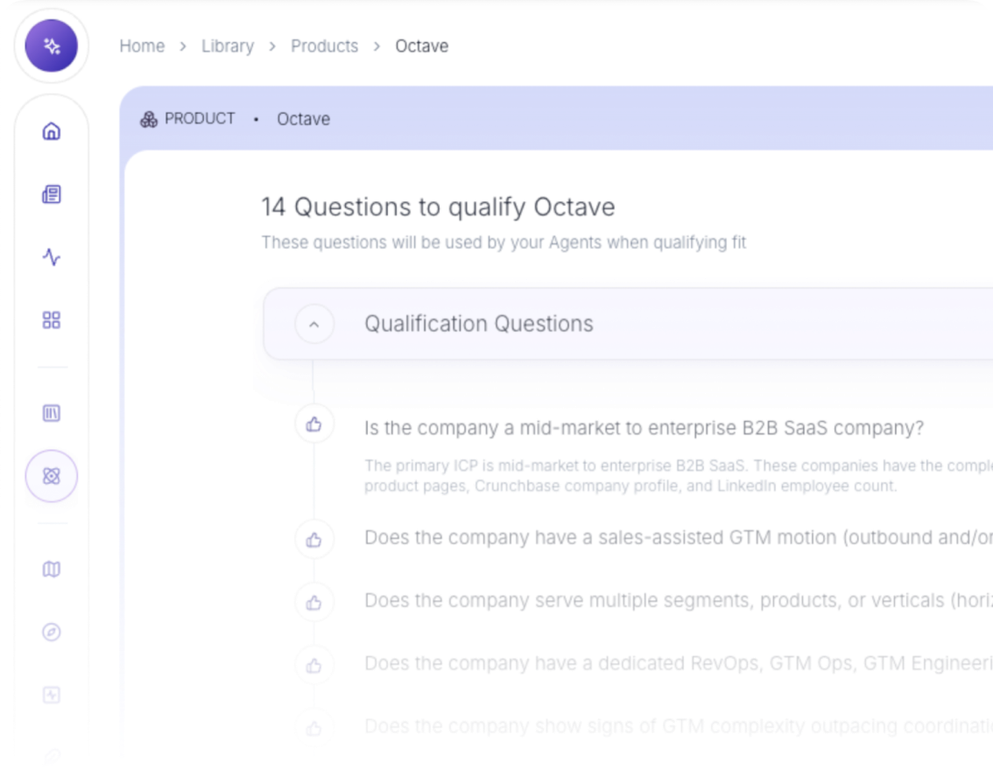Select the mid-market enterprise B2B SaaS question
The image size is (993, 770).
(x=644, y=428)
